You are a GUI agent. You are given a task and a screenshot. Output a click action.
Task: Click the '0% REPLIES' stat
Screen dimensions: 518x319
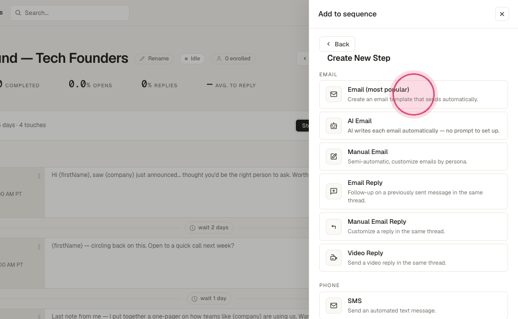(159, 84)
